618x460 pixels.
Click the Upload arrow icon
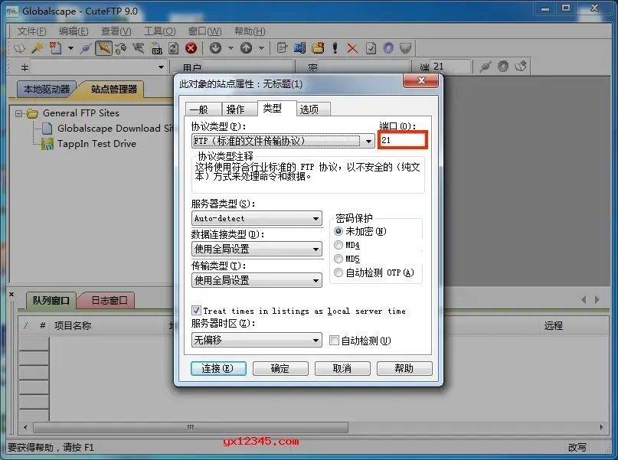click(x=247, y=48)
